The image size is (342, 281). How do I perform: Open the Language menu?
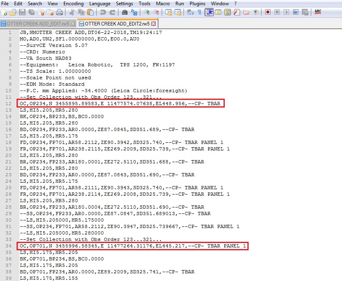(x=99, y=3)
